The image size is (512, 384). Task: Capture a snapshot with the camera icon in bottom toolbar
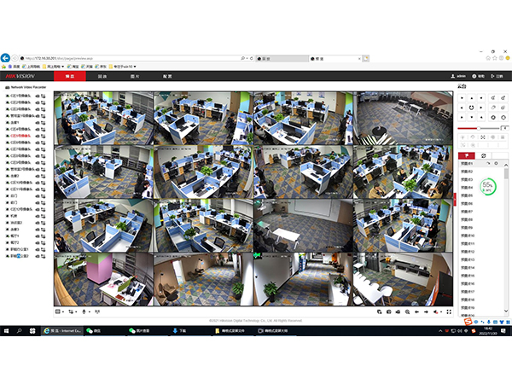click(x=388, y=311)
